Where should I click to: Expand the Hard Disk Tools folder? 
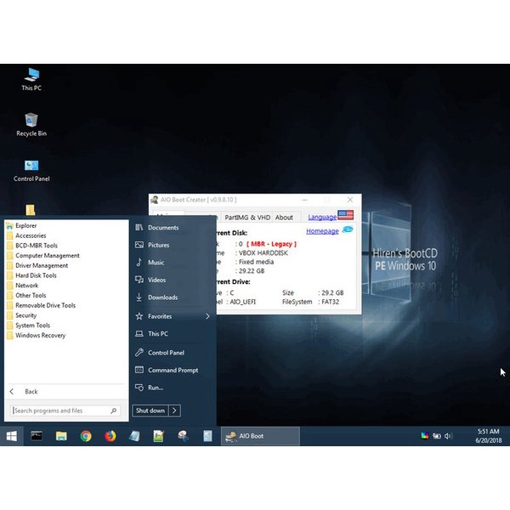[x=36, y=275]
